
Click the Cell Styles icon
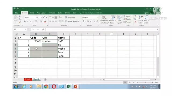click(119, 18)
